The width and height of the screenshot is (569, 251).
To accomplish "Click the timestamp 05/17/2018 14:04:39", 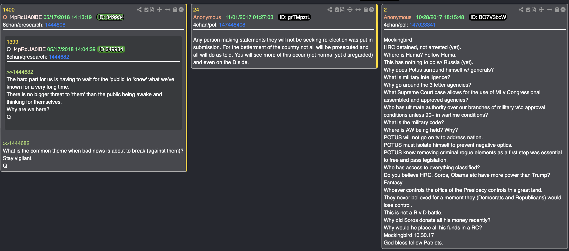I will tap(71, 49).
